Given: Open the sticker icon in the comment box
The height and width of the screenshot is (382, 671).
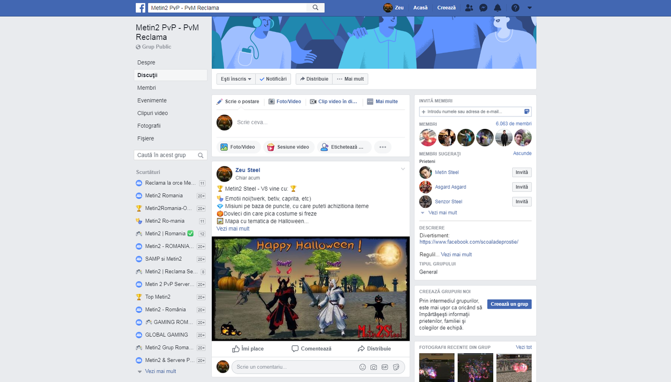Looking at the screenshot, I should pyautogui.click(x=396, y=367).
